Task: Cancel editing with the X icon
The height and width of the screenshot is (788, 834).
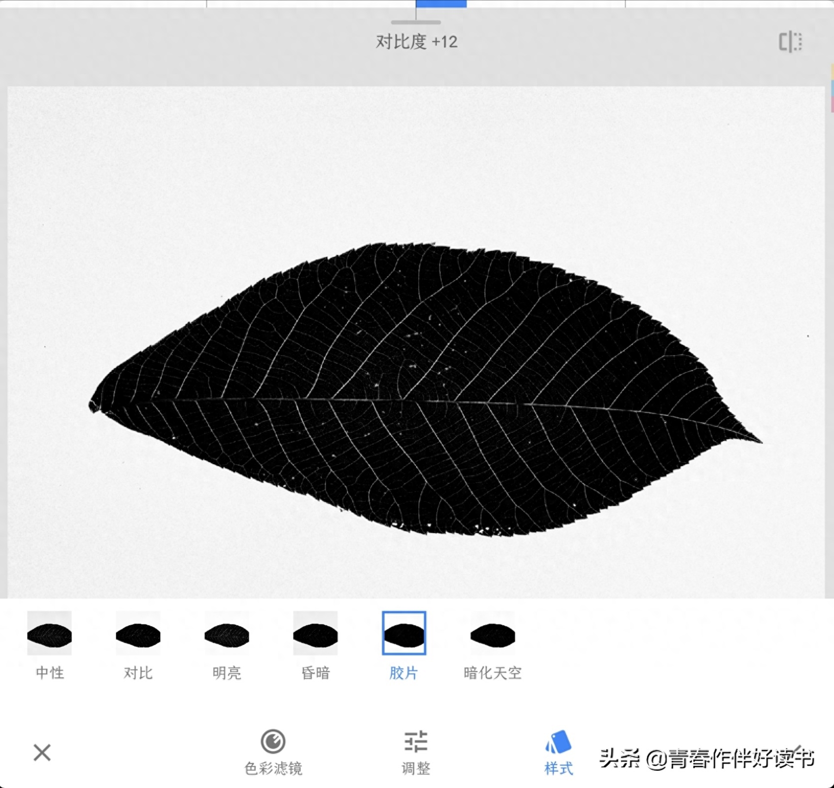Action: pyautogui.click(x=42, y=753)
